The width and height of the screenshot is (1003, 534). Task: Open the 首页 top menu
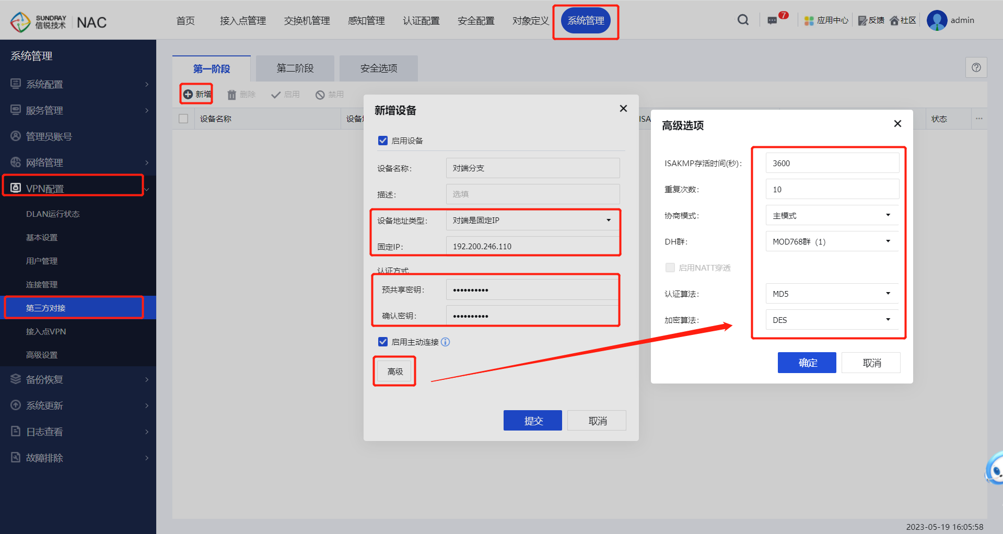(x=185, y=21)
